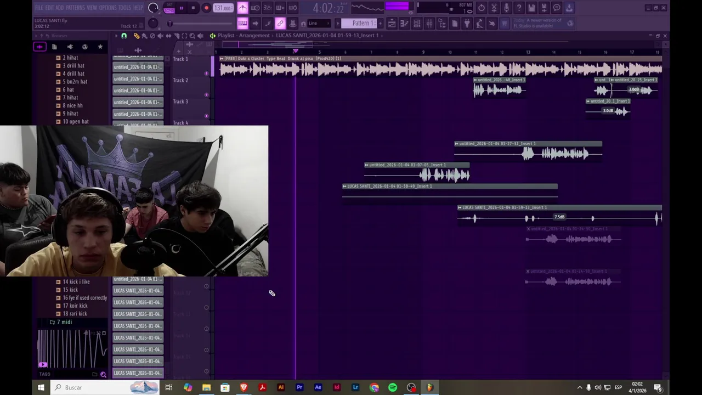702x395 pixels.
Task: Open Spotify from the Windows taskbar
Action: pos(393,388)
